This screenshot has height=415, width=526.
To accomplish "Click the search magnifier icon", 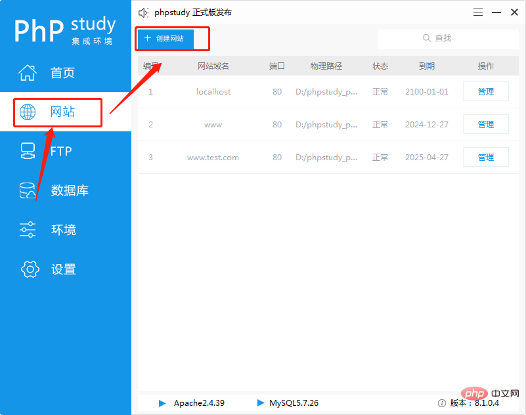I will pyautogui.click(x=427, y=38).
